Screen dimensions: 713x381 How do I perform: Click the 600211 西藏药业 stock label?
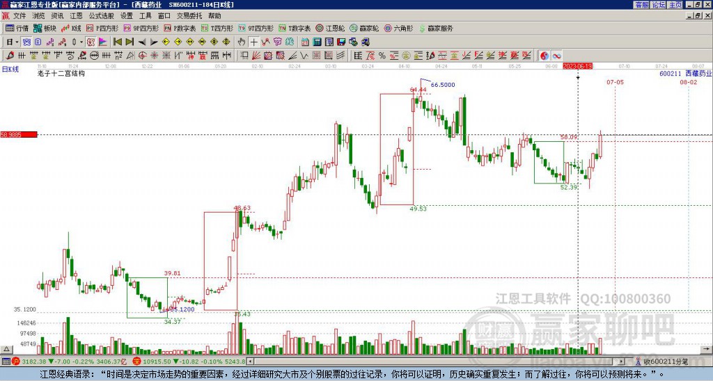pyautogui.click(x=685, y=73)
